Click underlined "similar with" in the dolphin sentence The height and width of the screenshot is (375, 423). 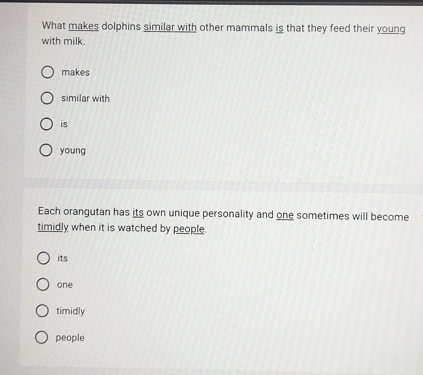coord(170,27)
